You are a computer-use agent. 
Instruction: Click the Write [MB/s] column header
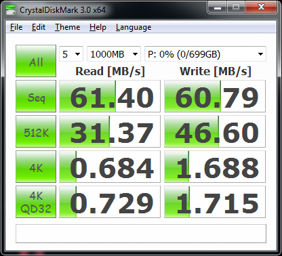click(216, 71)
